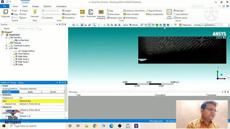Collapse the Definition section in Details
This screenshot has width=230, height=129.
[x=1, y=95]
